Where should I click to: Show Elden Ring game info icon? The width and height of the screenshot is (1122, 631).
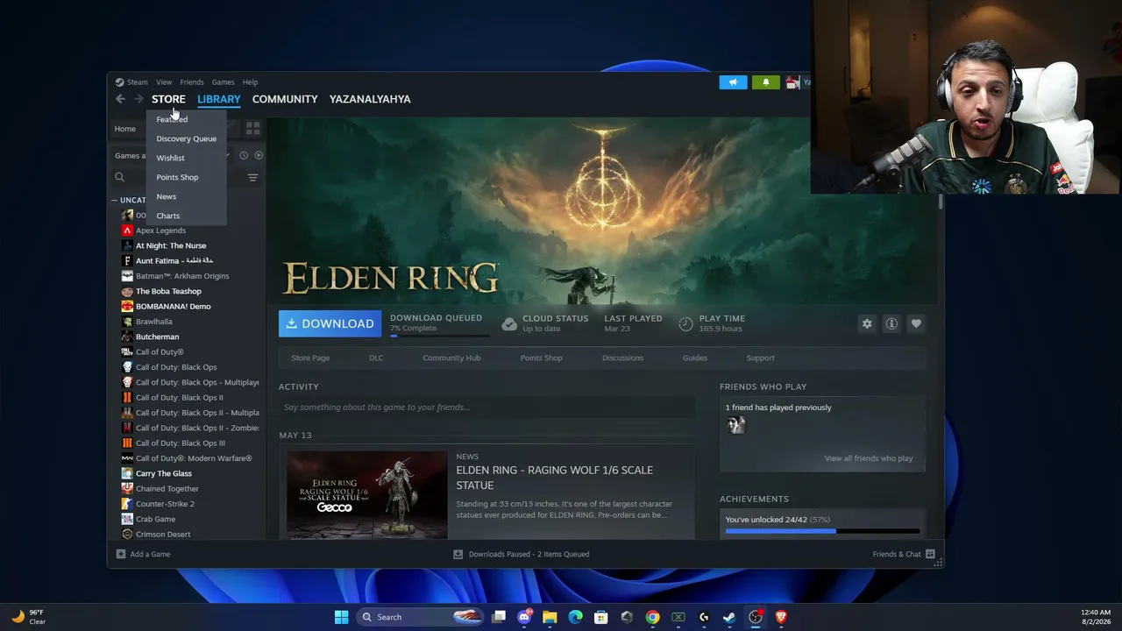point(891,323)
